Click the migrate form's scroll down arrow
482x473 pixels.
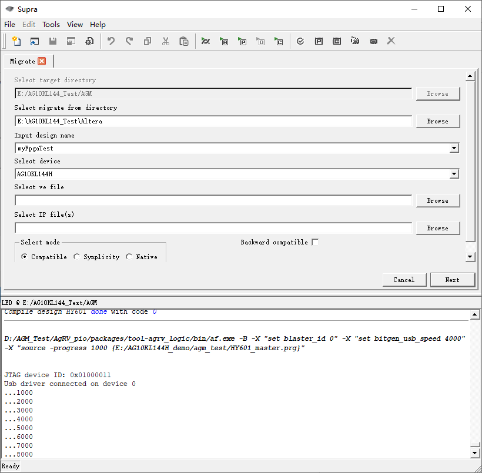coord(470,257)
